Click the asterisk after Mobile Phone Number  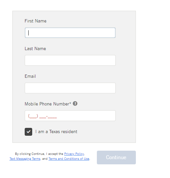(x=70, y=103)
